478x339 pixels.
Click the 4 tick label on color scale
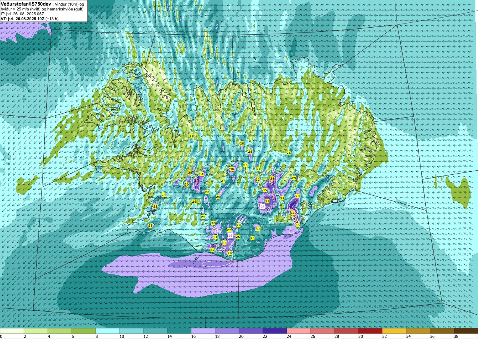point(49,336)
